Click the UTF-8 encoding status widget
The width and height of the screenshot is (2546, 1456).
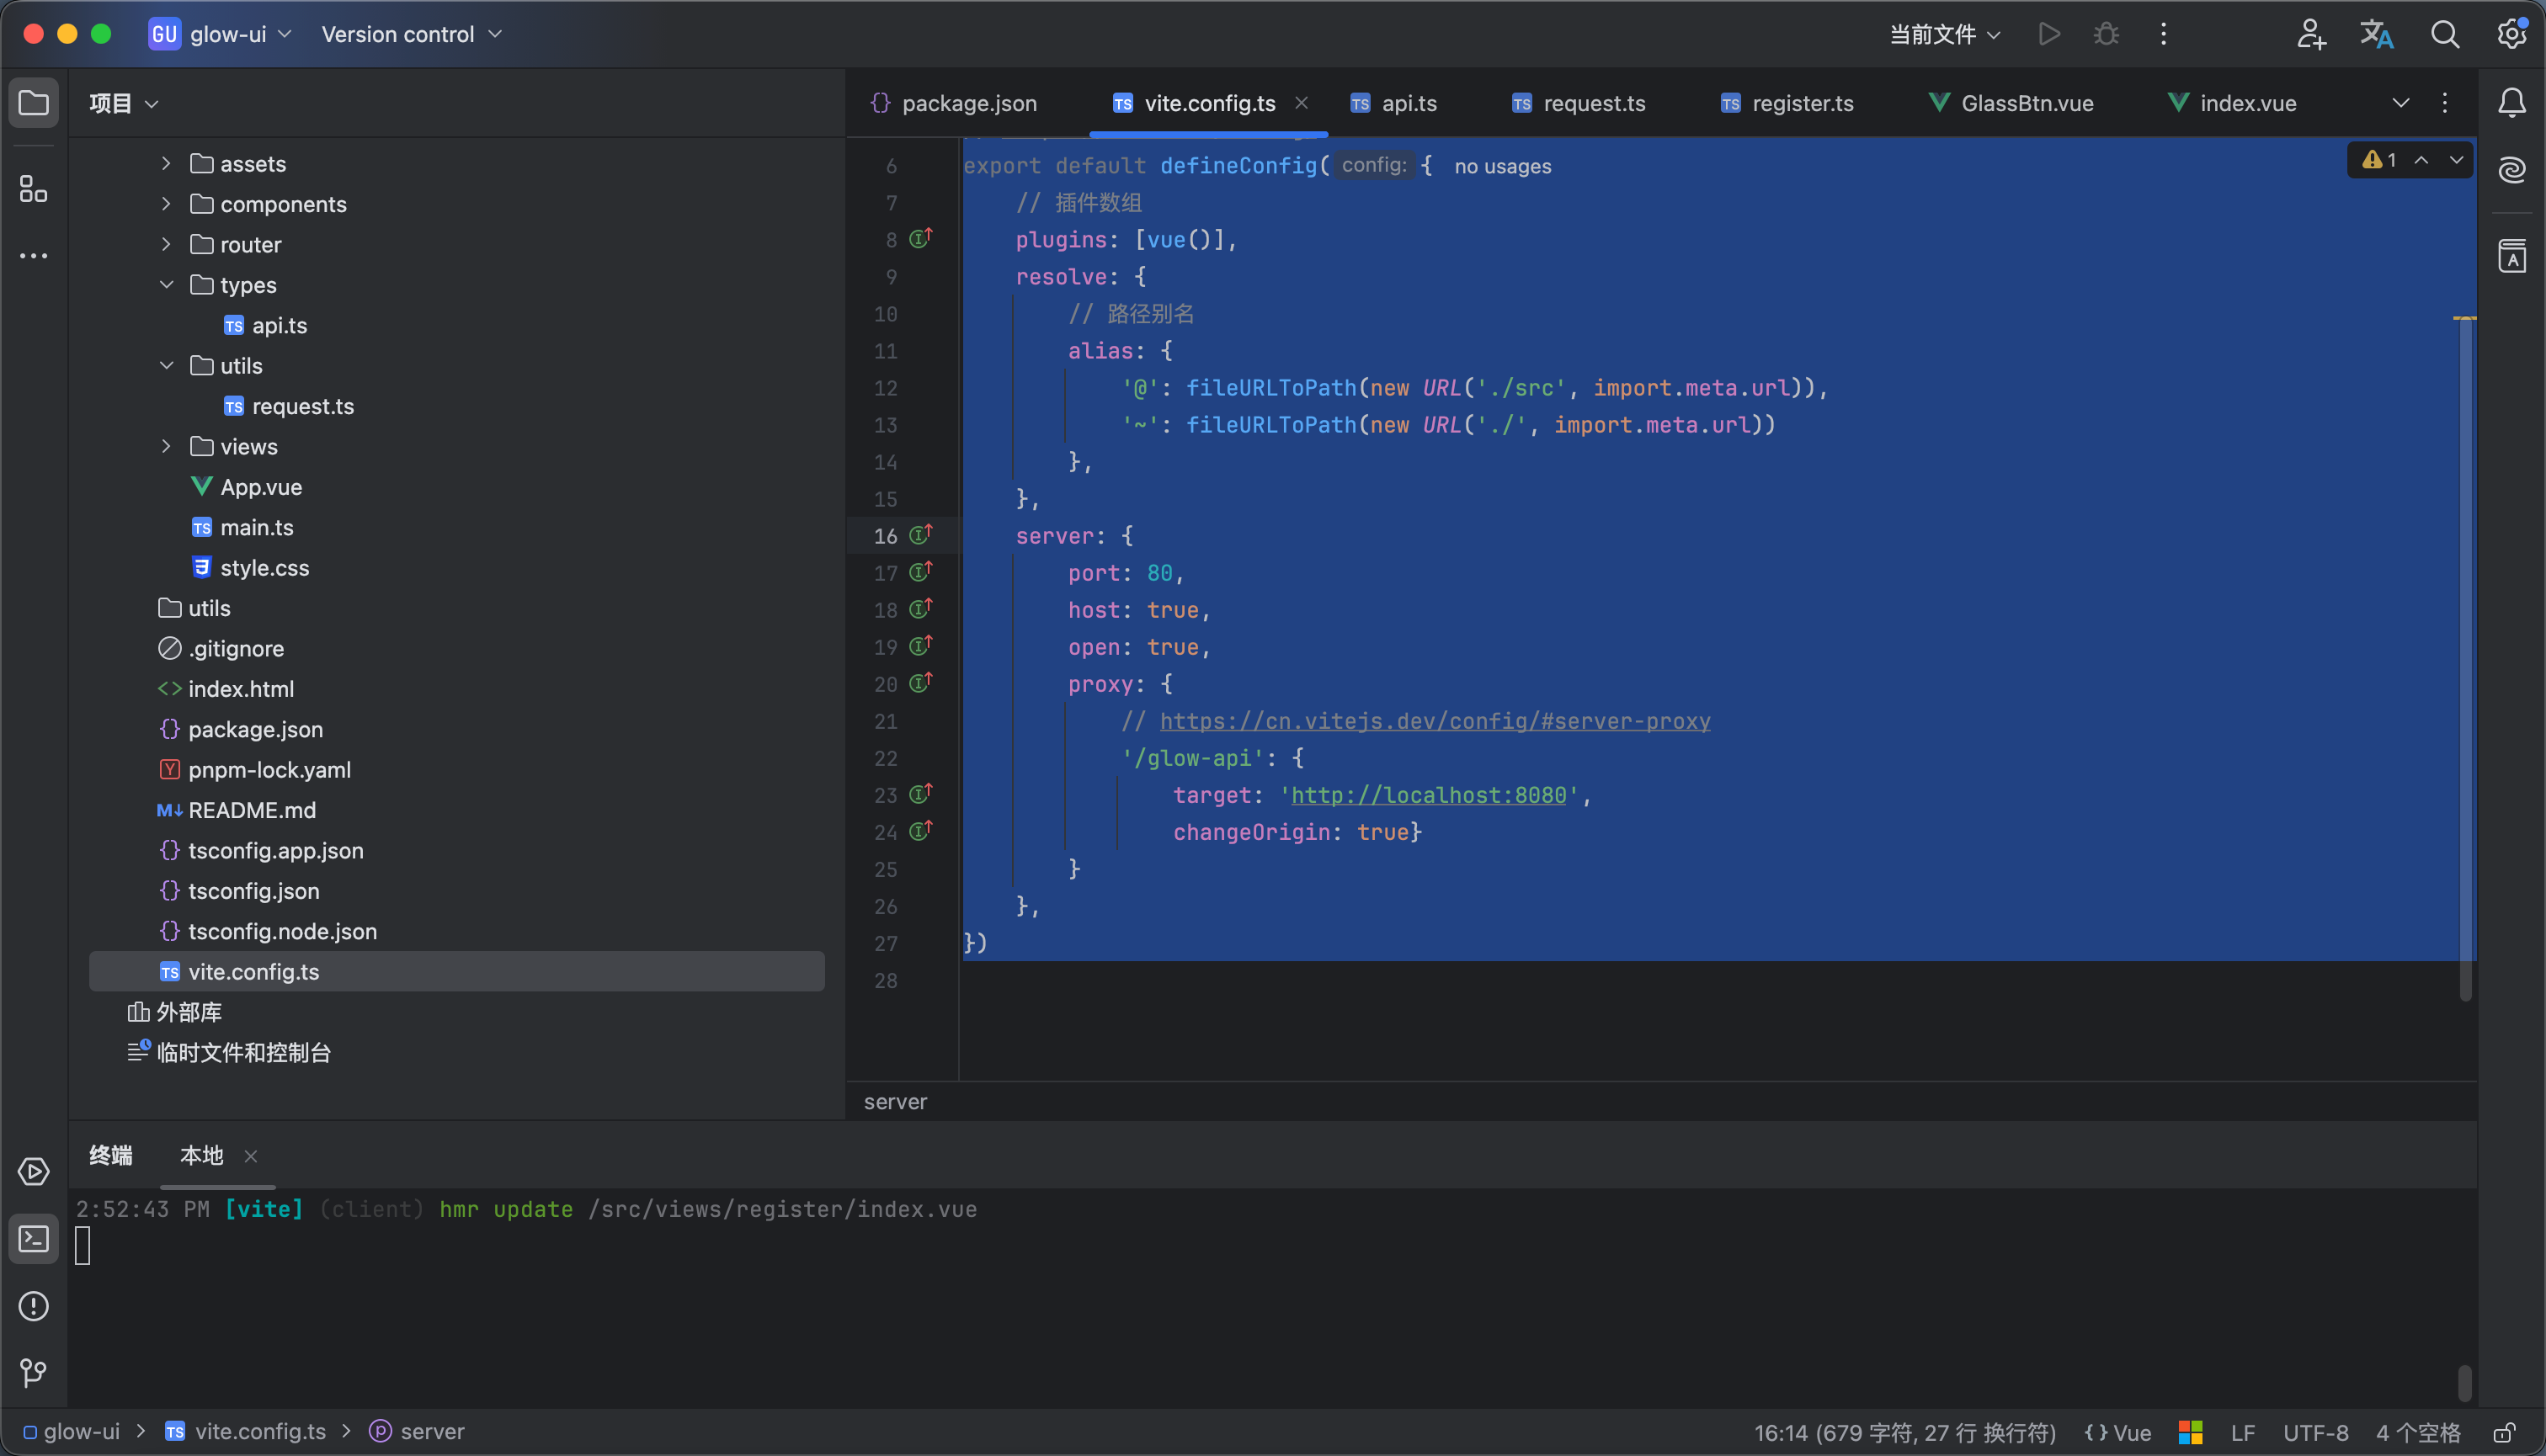click(2315, 1433)
